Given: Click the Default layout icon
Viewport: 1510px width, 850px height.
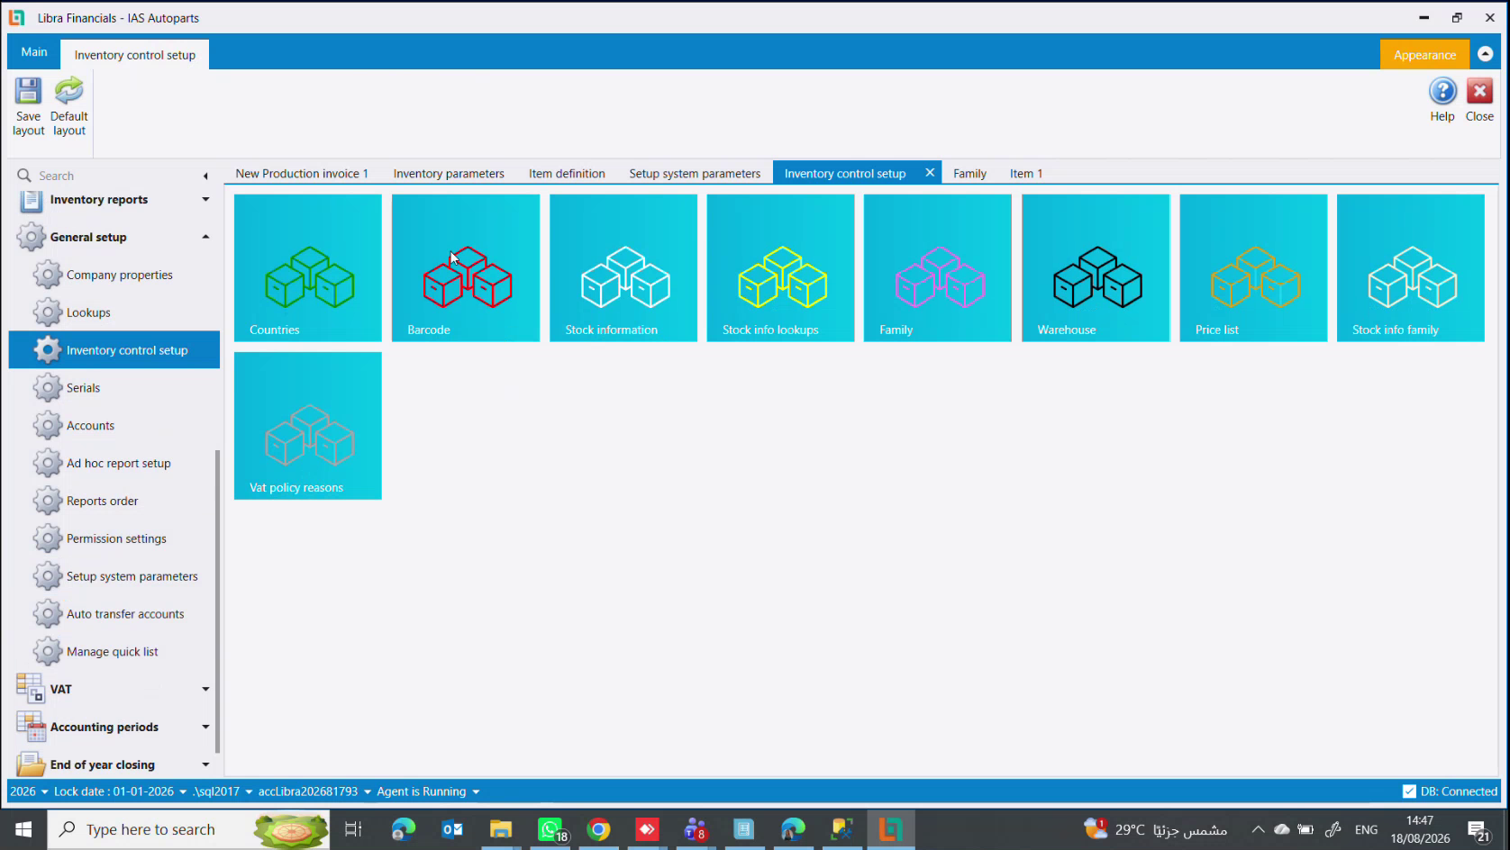Looking at the screenshot, I should 68,91.
